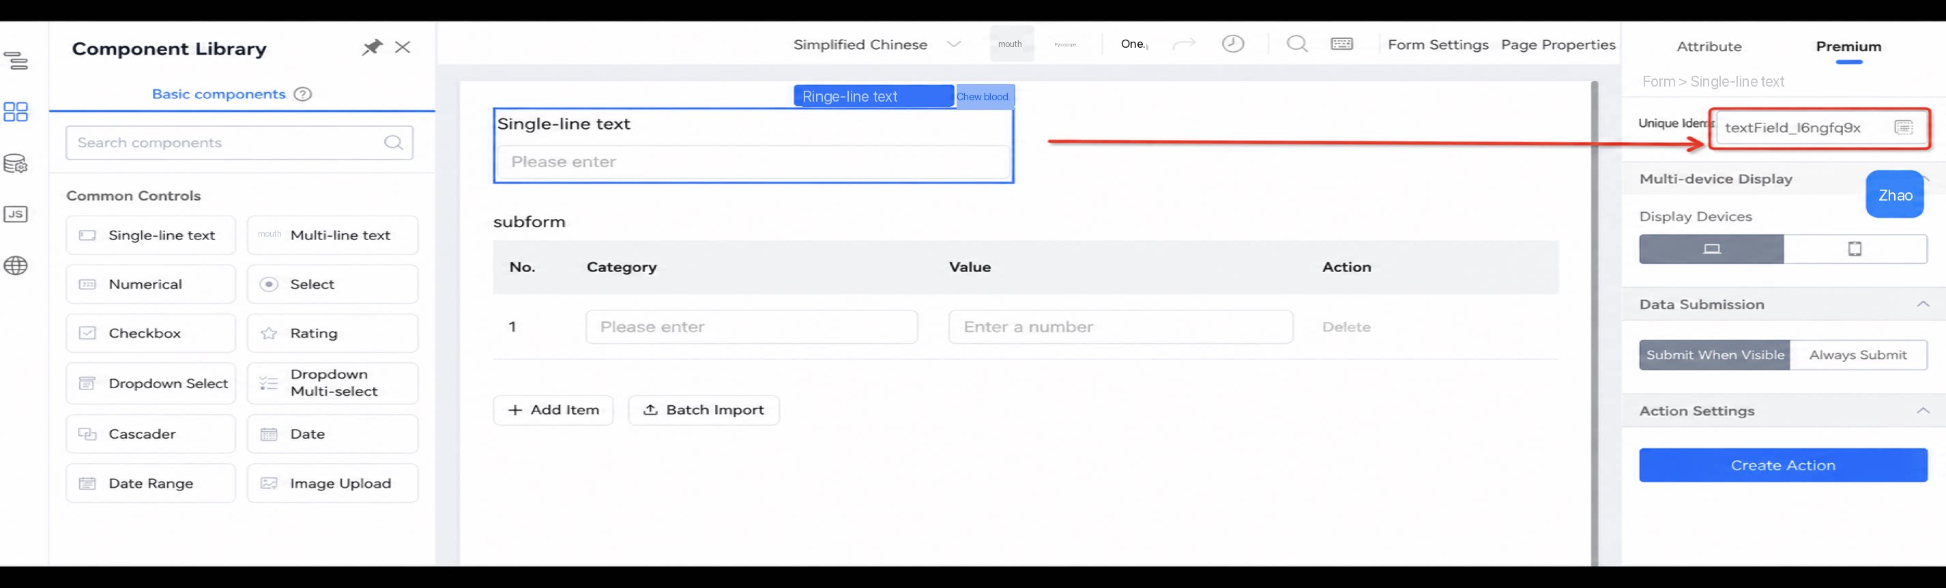Click the redo arrow icon
Screen dimensions: 1946x588
(1184, 44)
